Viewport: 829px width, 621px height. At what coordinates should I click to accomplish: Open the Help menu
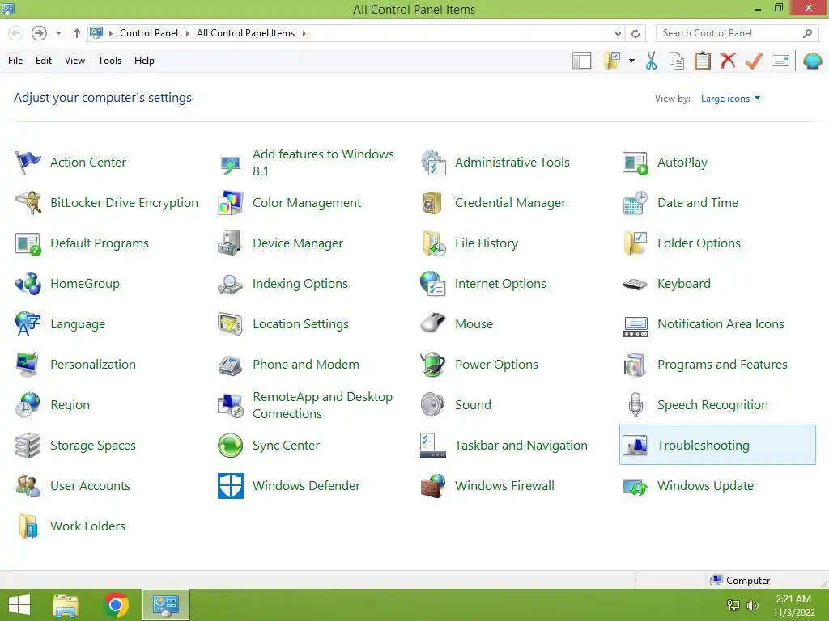coord(144,61)
